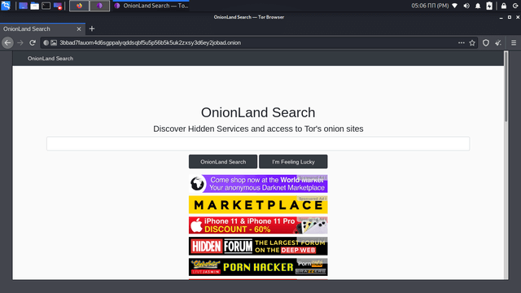The image size is (521, 293).
Task: Click the page vertical scrollbar thumb
Action: 506,86
